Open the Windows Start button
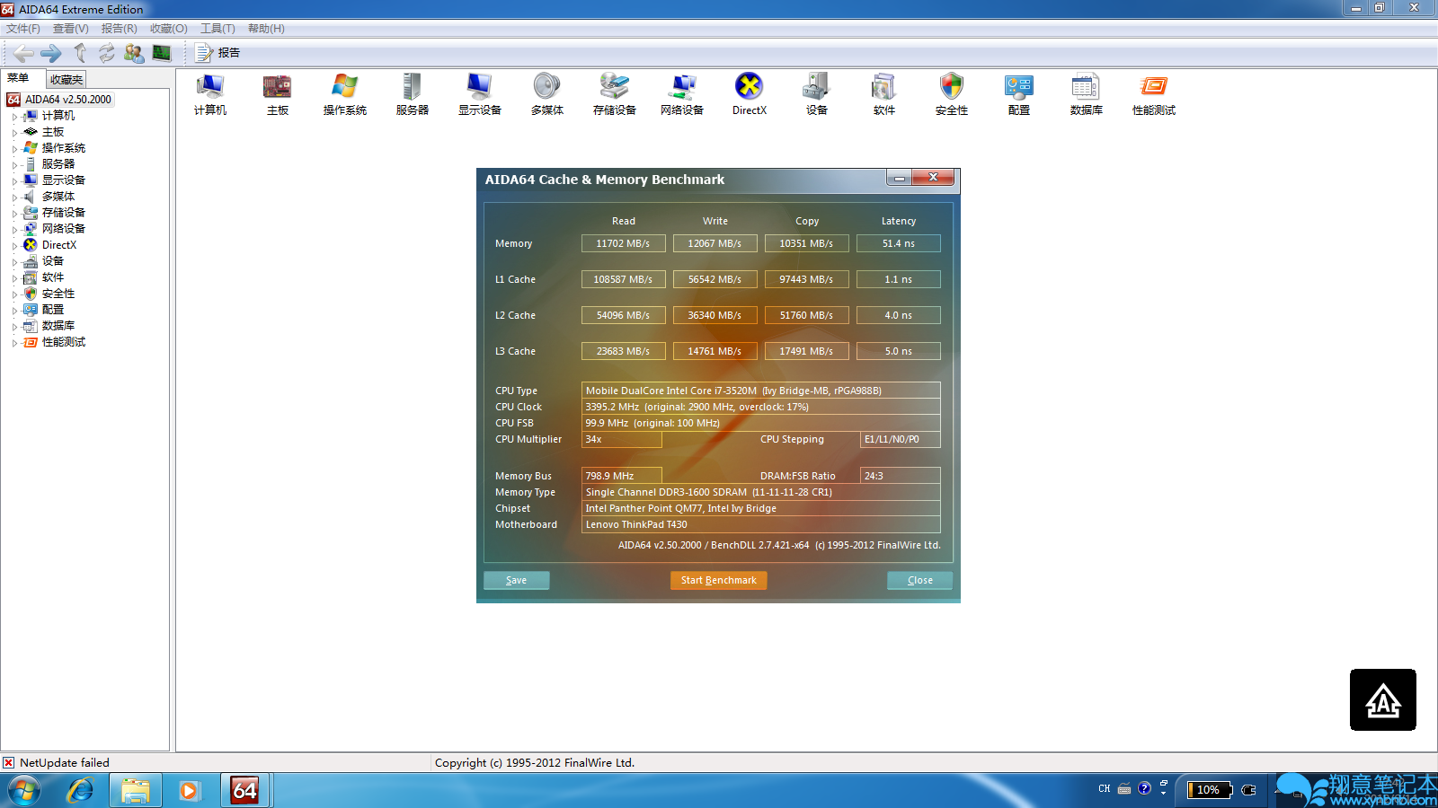Viewport: 1438px width, 808px height. [x=24, y=791]
